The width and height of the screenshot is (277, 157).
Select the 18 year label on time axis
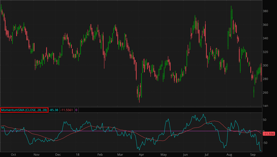[78, 155]
